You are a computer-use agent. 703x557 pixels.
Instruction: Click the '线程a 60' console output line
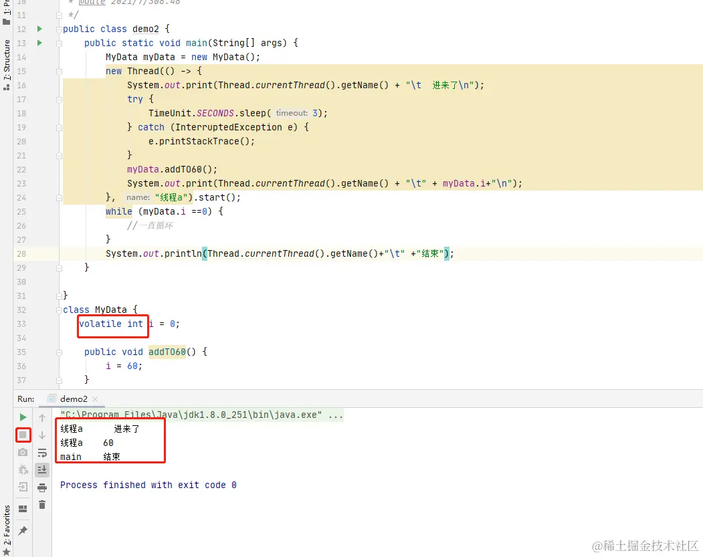point(87,443)
